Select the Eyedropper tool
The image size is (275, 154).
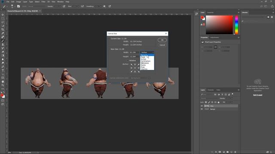pos(3,33)
